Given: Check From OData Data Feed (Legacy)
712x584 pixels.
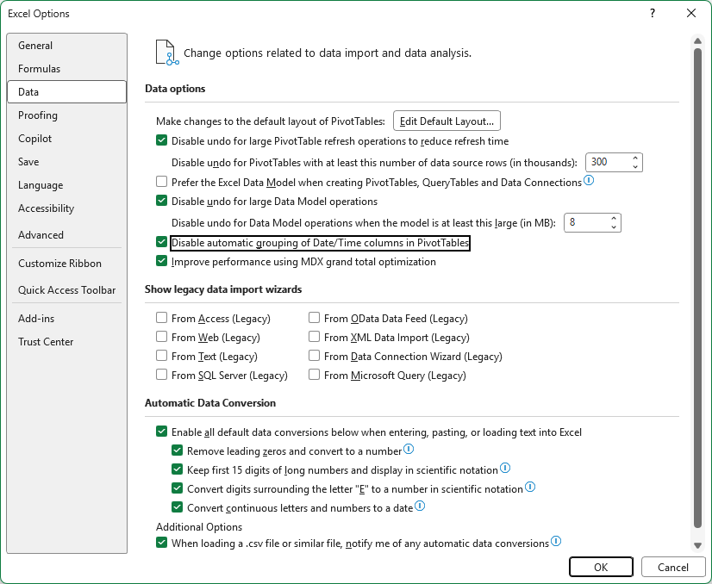Looking at the screenshot, I should pyautogui.click(x=315, y=318).
